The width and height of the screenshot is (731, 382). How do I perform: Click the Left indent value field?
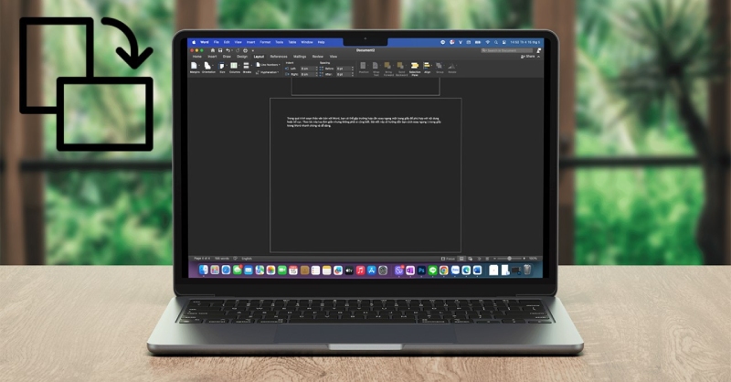pyautogui.click(x=305, y=67)
